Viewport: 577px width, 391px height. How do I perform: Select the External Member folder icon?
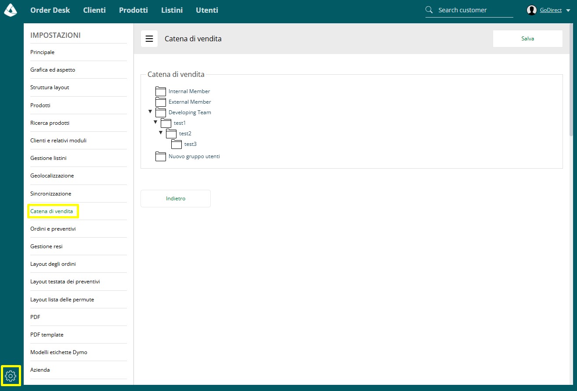[161, 101]
